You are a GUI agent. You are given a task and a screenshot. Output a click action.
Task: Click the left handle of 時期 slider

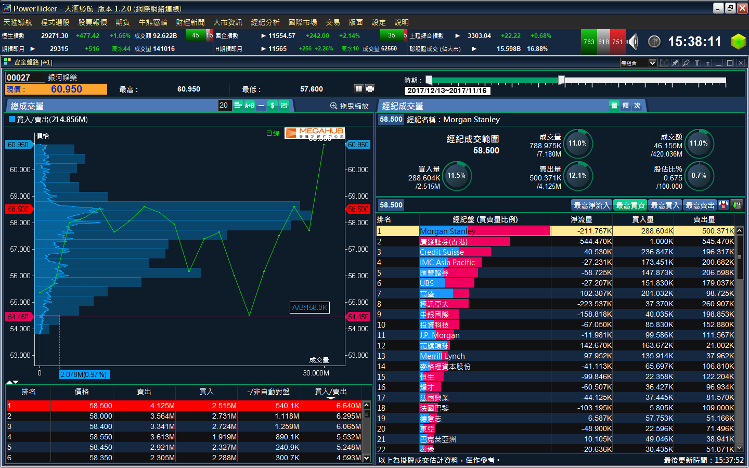[429, 80]
